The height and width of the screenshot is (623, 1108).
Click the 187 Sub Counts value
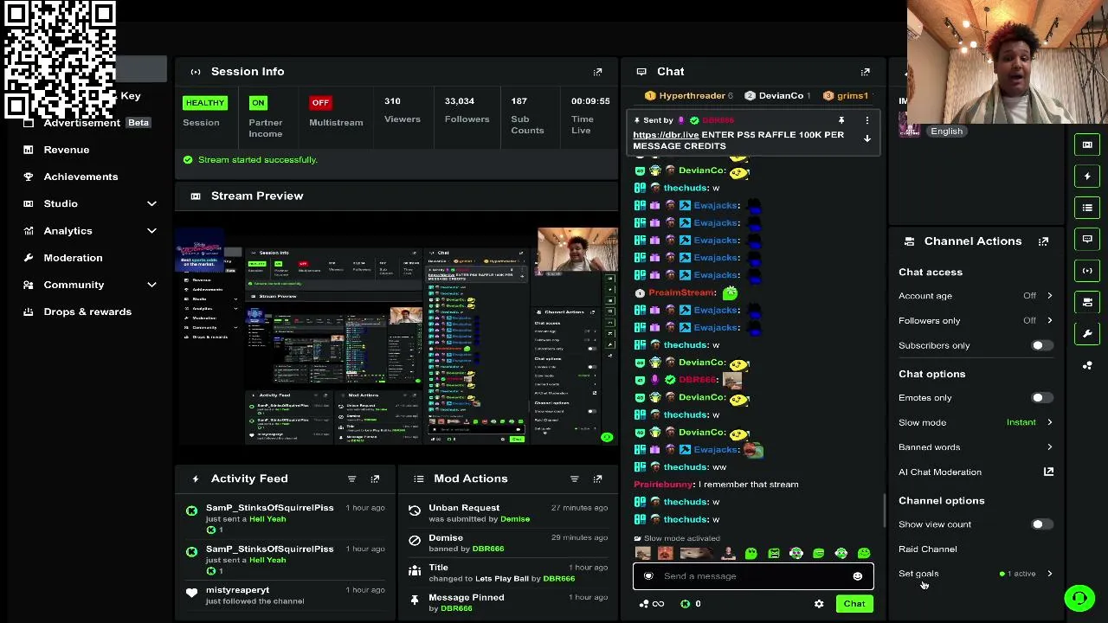519,101
